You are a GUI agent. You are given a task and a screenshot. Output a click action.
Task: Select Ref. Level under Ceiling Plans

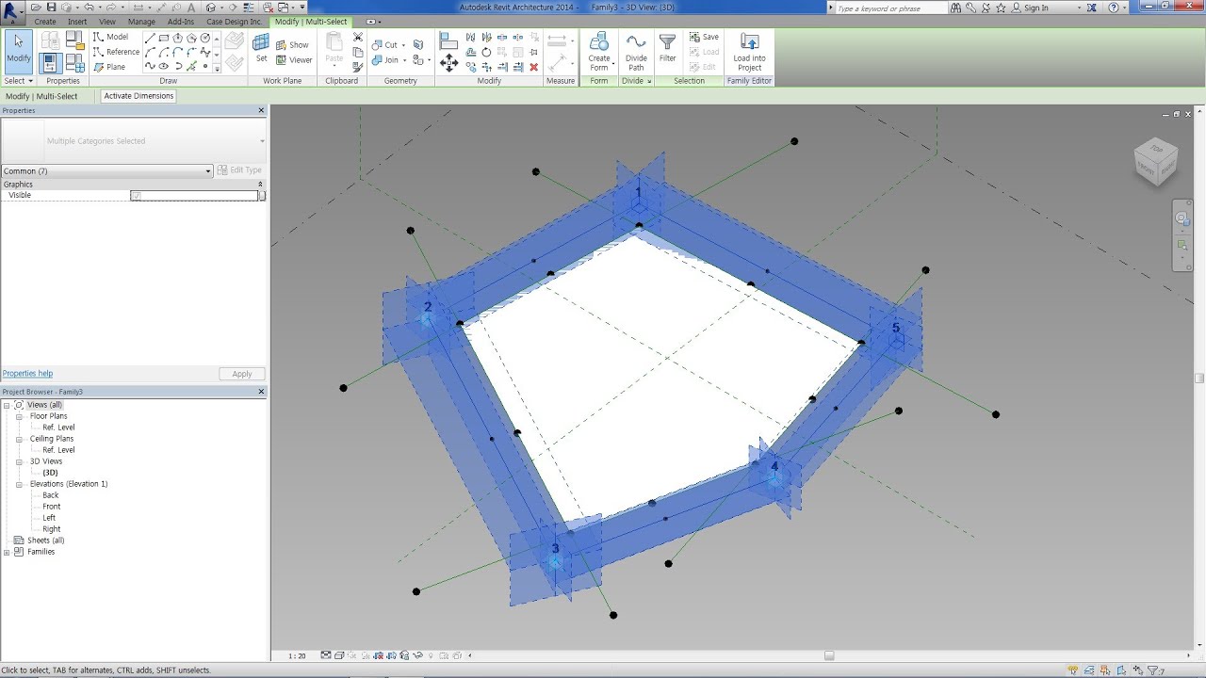[x=58, y=450]
